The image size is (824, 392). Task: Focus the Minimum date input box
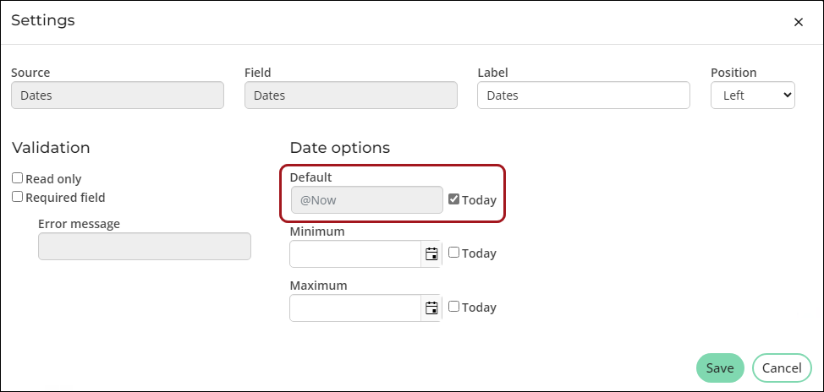[356, 254]
